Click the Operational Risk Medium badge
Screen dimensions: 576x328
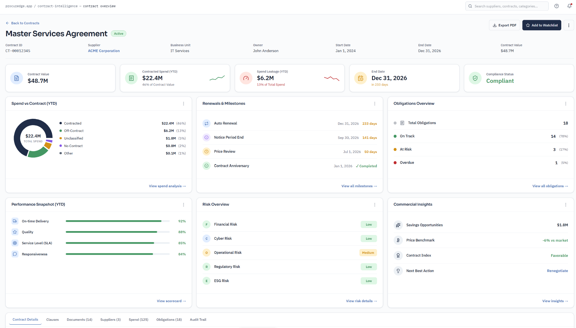click(x=368, y=253)
